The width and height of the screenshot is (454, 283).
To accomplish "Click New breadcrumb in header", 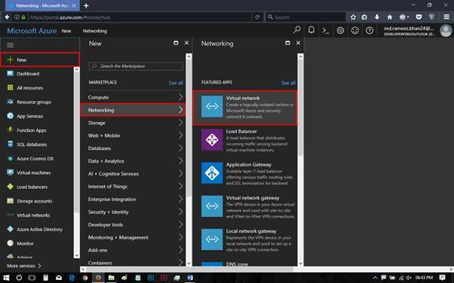I will click(66, 31).
